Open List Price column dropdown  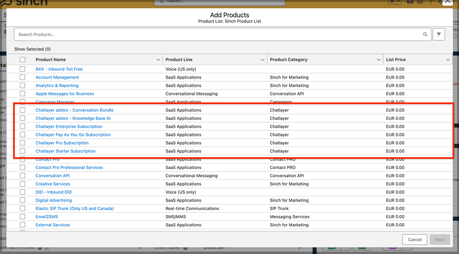coord(448,60)
